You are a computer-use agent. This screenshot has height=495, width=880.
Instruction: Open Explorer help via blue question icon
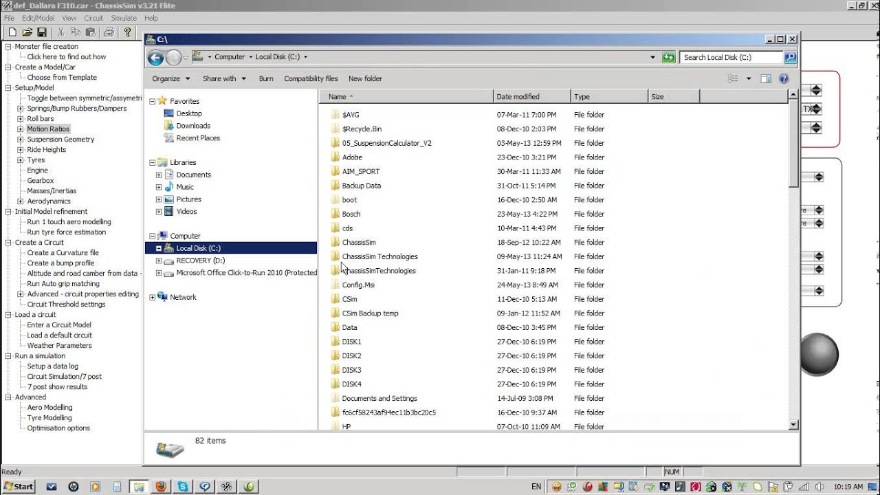click(784, 78)
